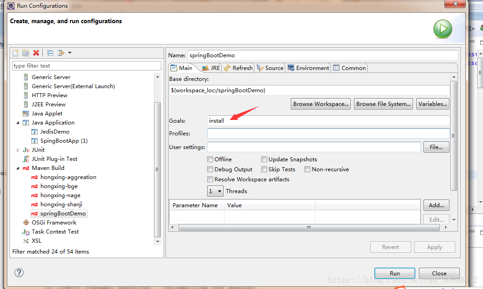
Task: Click the Base directory text field
Action: coord(309,90)
